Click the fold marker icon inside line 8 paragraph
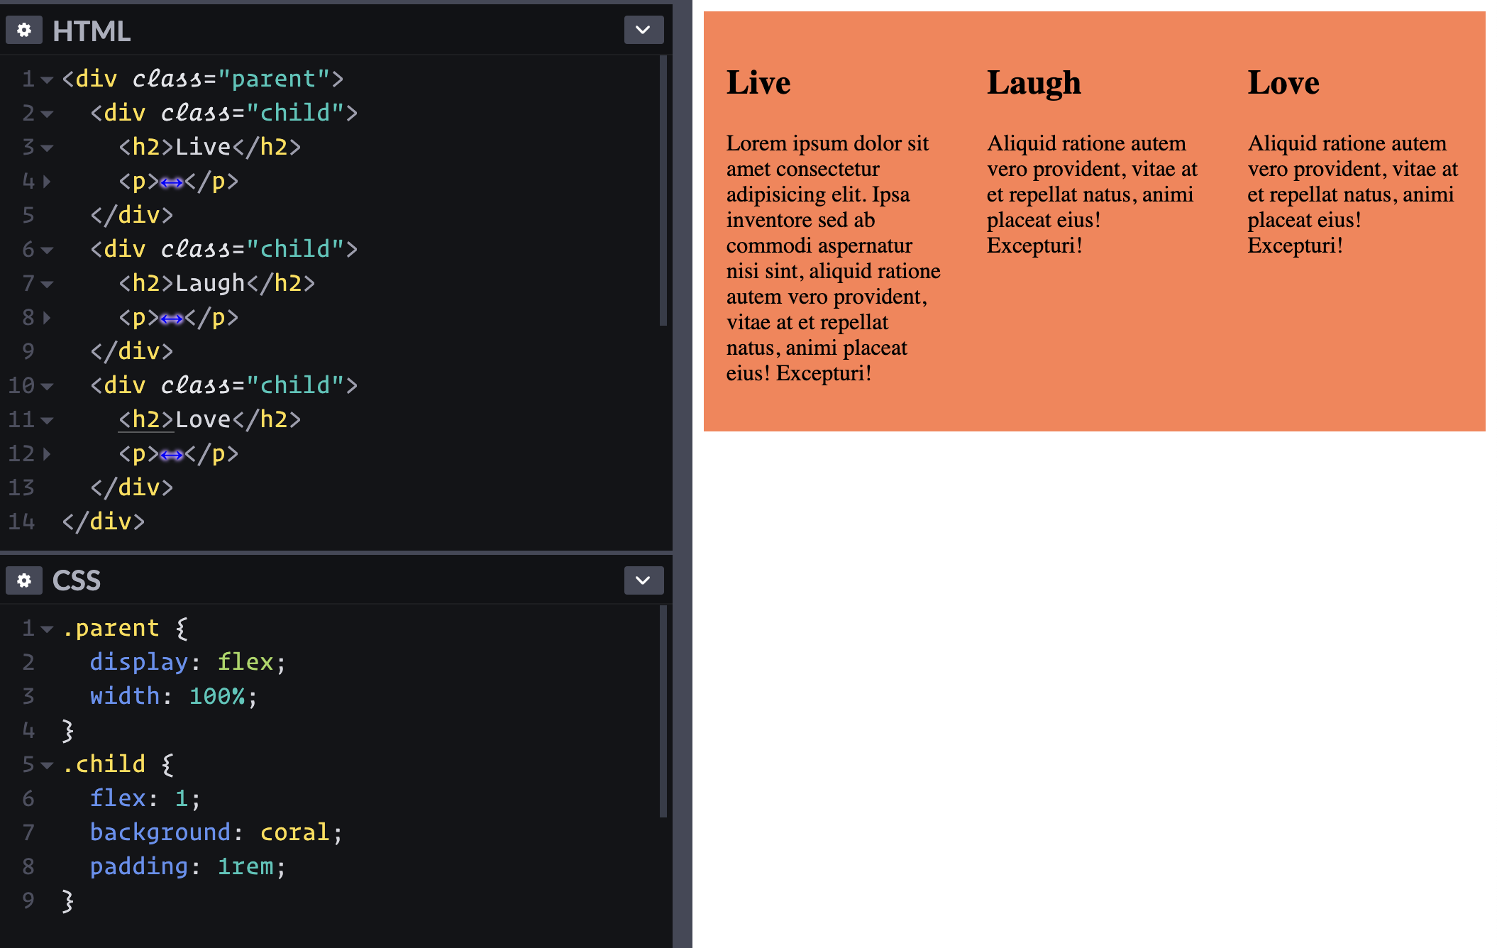 pyautogui.click(x=172, y=319)
